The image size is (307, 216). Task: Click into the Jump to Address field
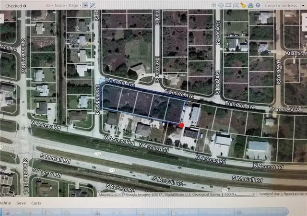point(281,6)
